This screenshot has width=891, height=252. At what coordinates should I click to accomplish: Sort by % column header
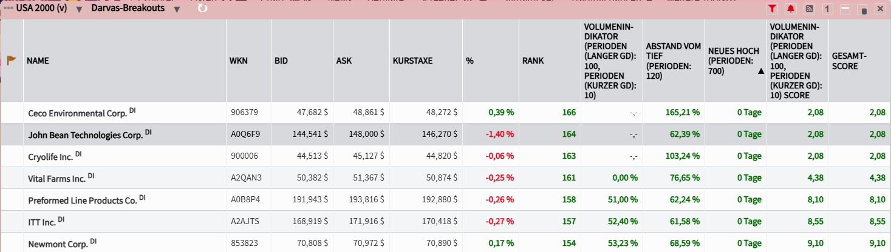coord(469,61)
